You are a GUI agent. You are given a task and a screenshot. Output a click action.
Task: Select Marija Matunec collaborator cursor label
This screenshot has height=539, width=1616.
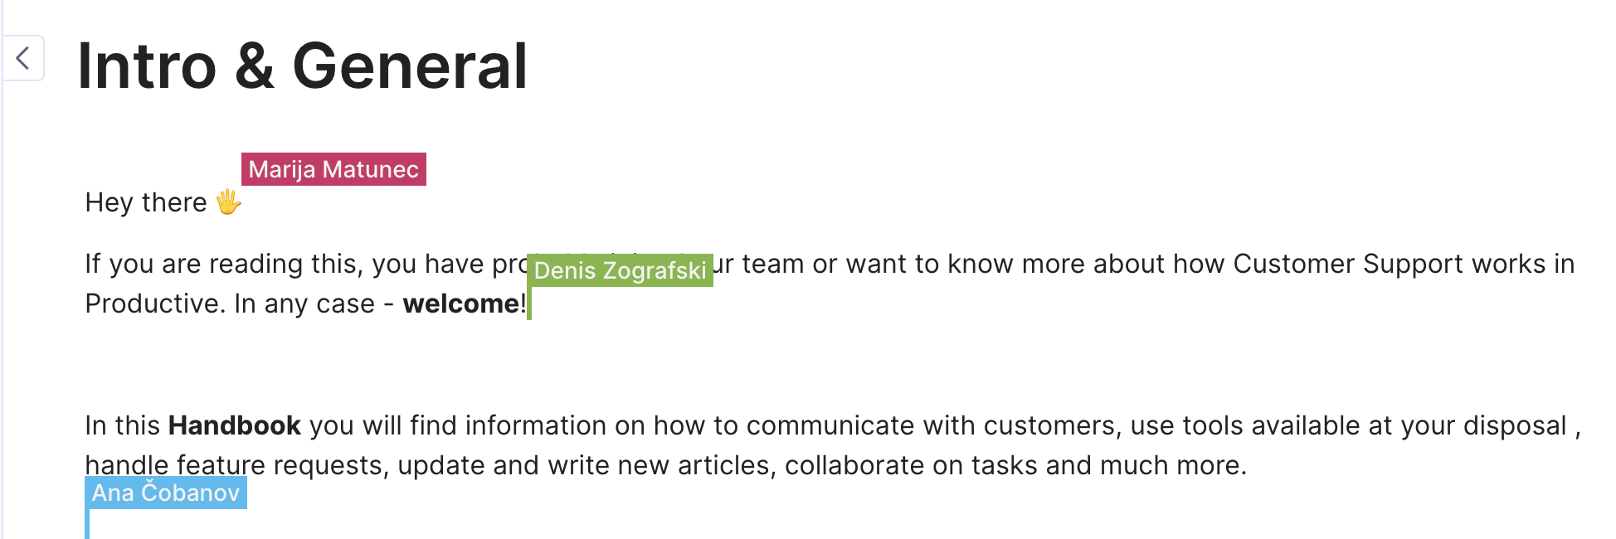coord(333,169)
